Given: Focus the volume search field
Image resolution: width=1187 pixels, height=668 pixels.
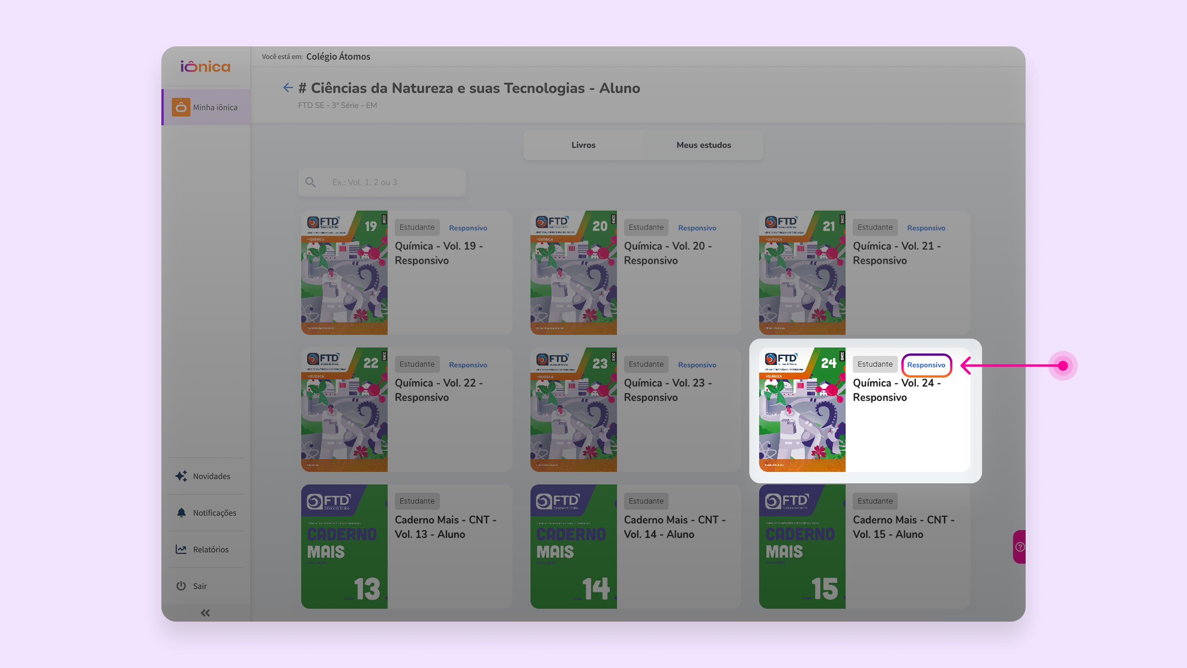Looking at the screenshot, I should (382, 182).
